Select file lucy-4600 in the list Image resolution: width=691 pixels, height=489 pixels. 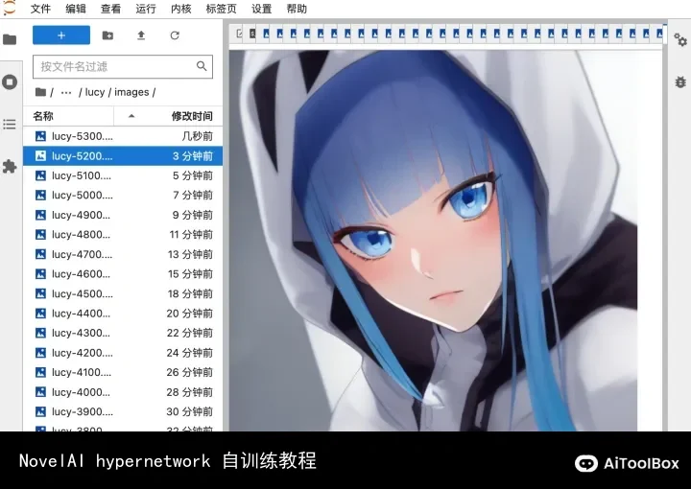point(123,274)
